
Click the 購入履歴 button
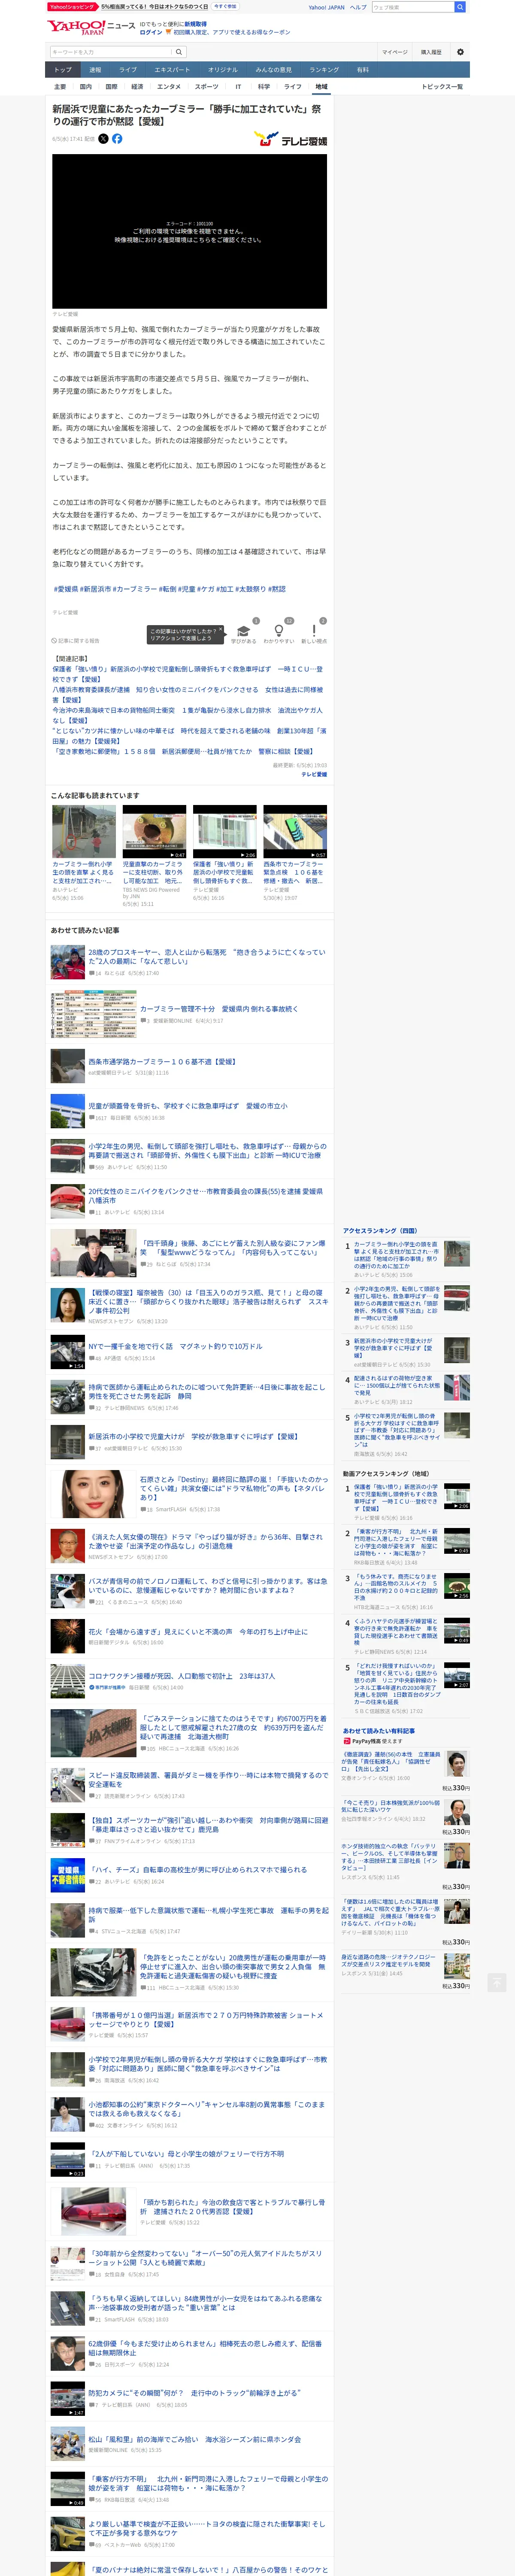click(431, 52)
